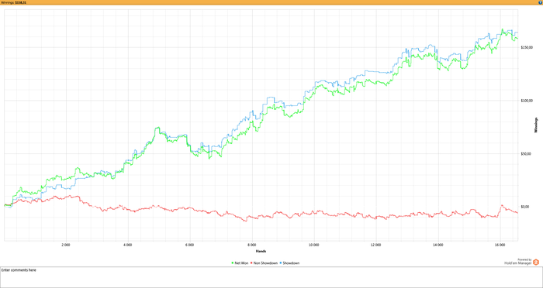Click the 2 000 hands axis tick label
The width and height of the screenshot is (543, 288).
(x=65, y=245)
